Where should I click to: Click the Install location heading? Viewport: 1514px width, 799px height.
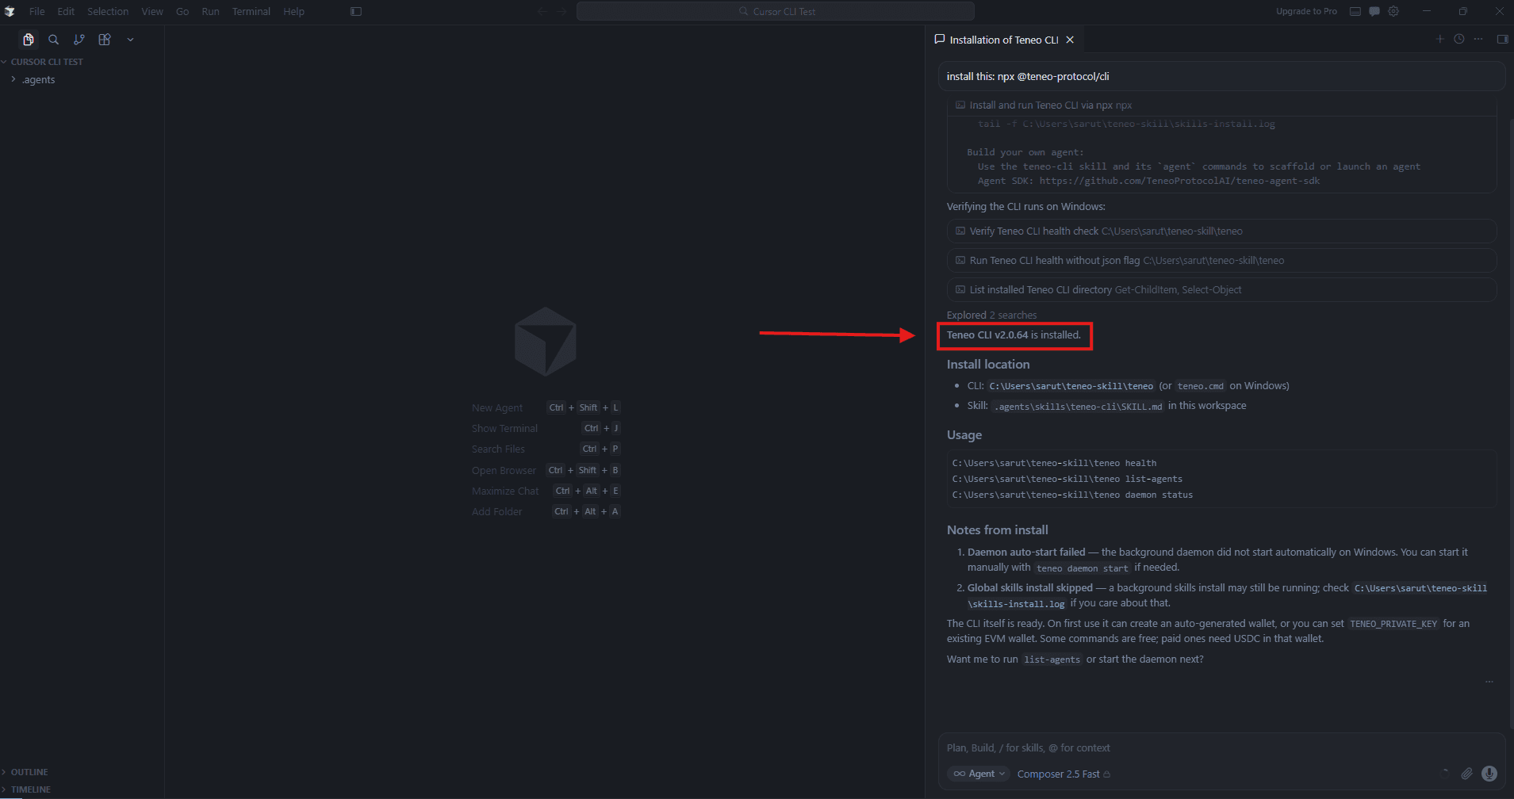click(988, 365)
